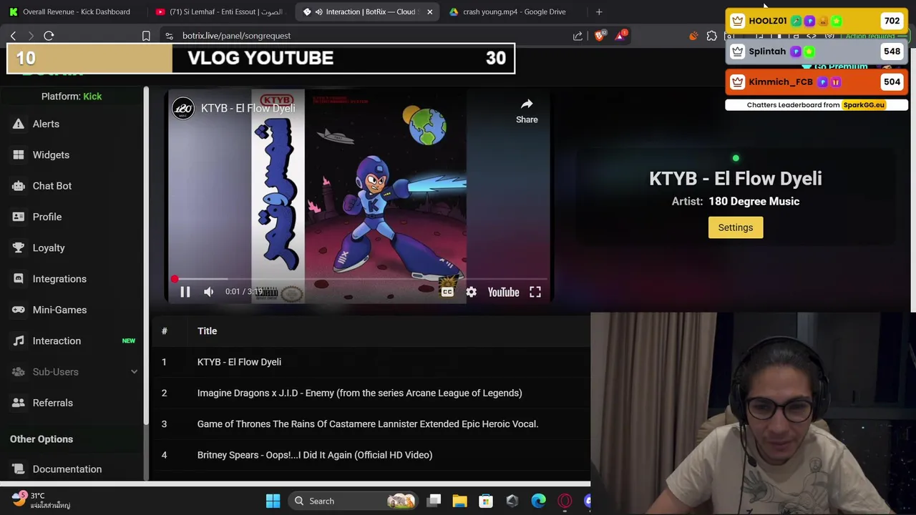The height and width of the screenshot is (515, 916).
Task: Select queue row KTYB - El Flow Dyeli
Action: click(x=371, y=362)
